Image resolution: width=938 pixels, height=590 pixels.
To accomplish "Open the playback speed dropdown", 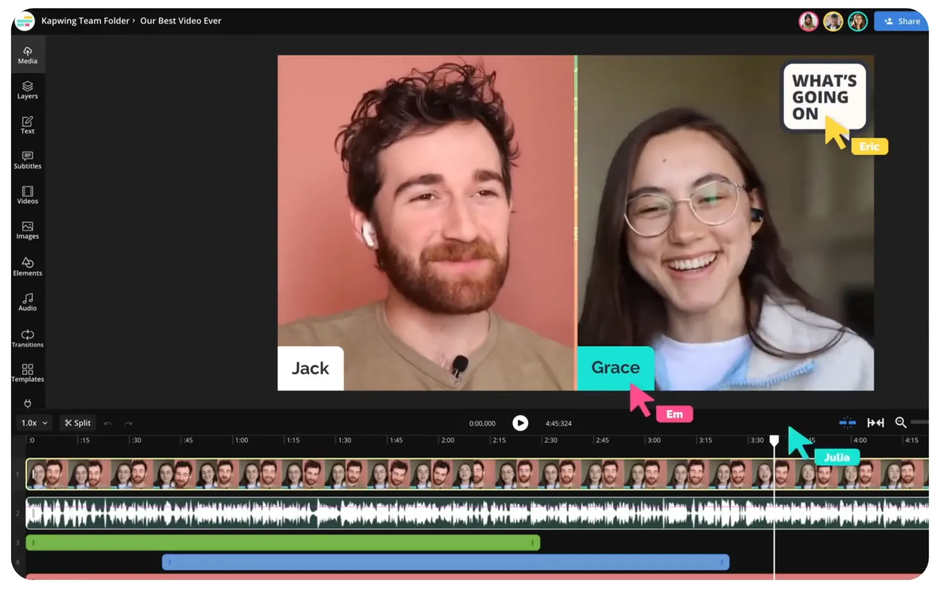I will [x=33, y=423].
